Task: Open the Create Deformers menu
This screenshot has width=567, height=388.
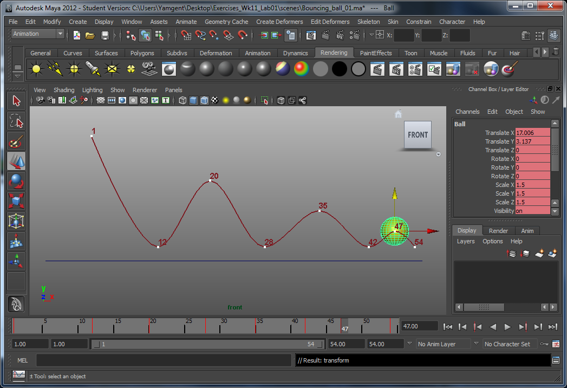Action: 279,22
